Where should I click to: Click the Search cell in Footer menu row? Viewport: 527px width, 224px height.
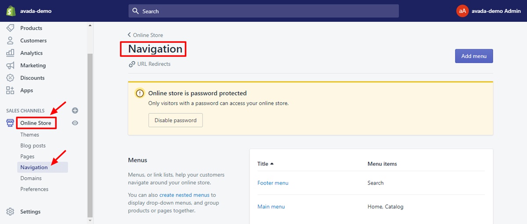pos(375,183)
